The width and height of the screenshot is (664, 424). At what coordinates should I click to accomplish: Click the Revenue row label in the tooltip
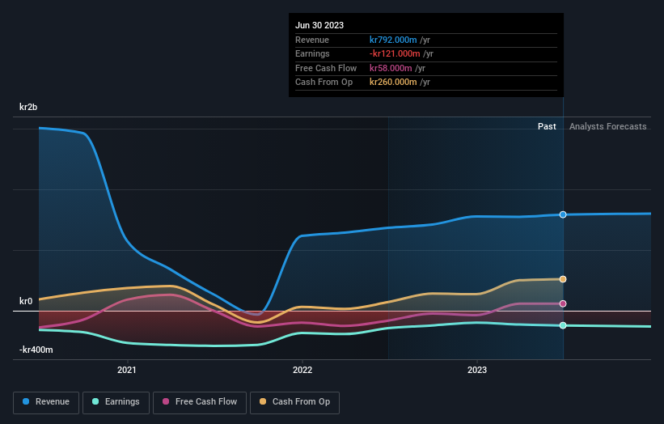click(312, 40)
